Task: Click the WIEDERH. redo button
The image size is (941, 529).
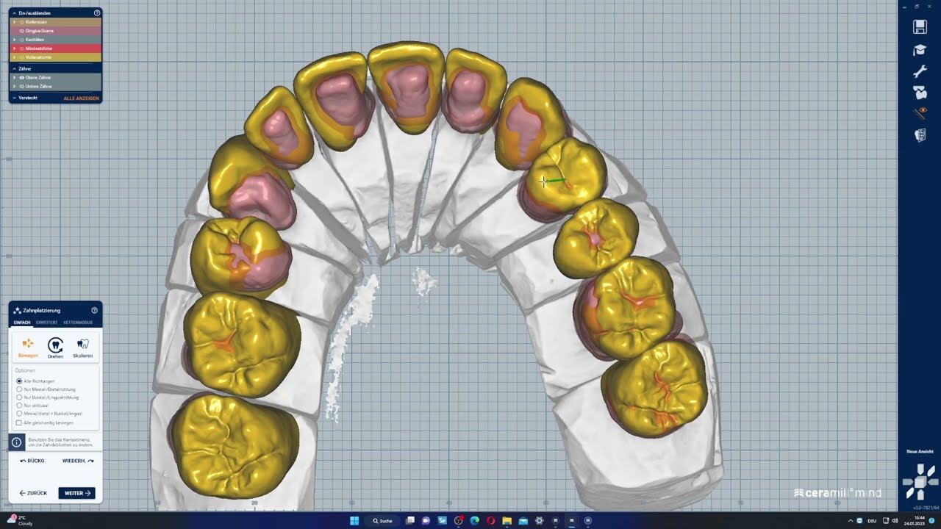Action: click(78, 461)
